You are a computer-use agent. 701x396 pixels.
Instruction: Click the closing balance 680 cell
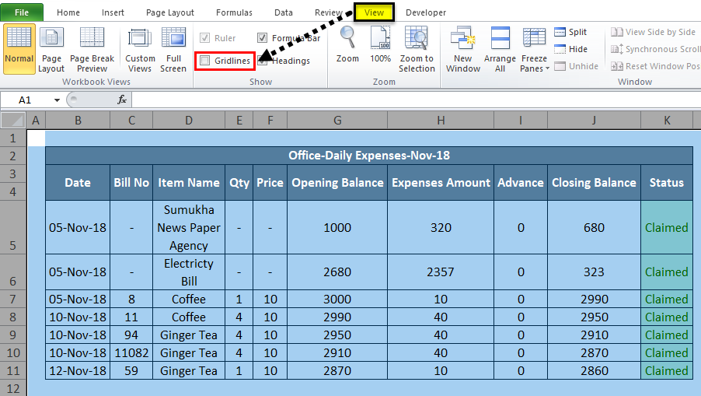point(595,227)
